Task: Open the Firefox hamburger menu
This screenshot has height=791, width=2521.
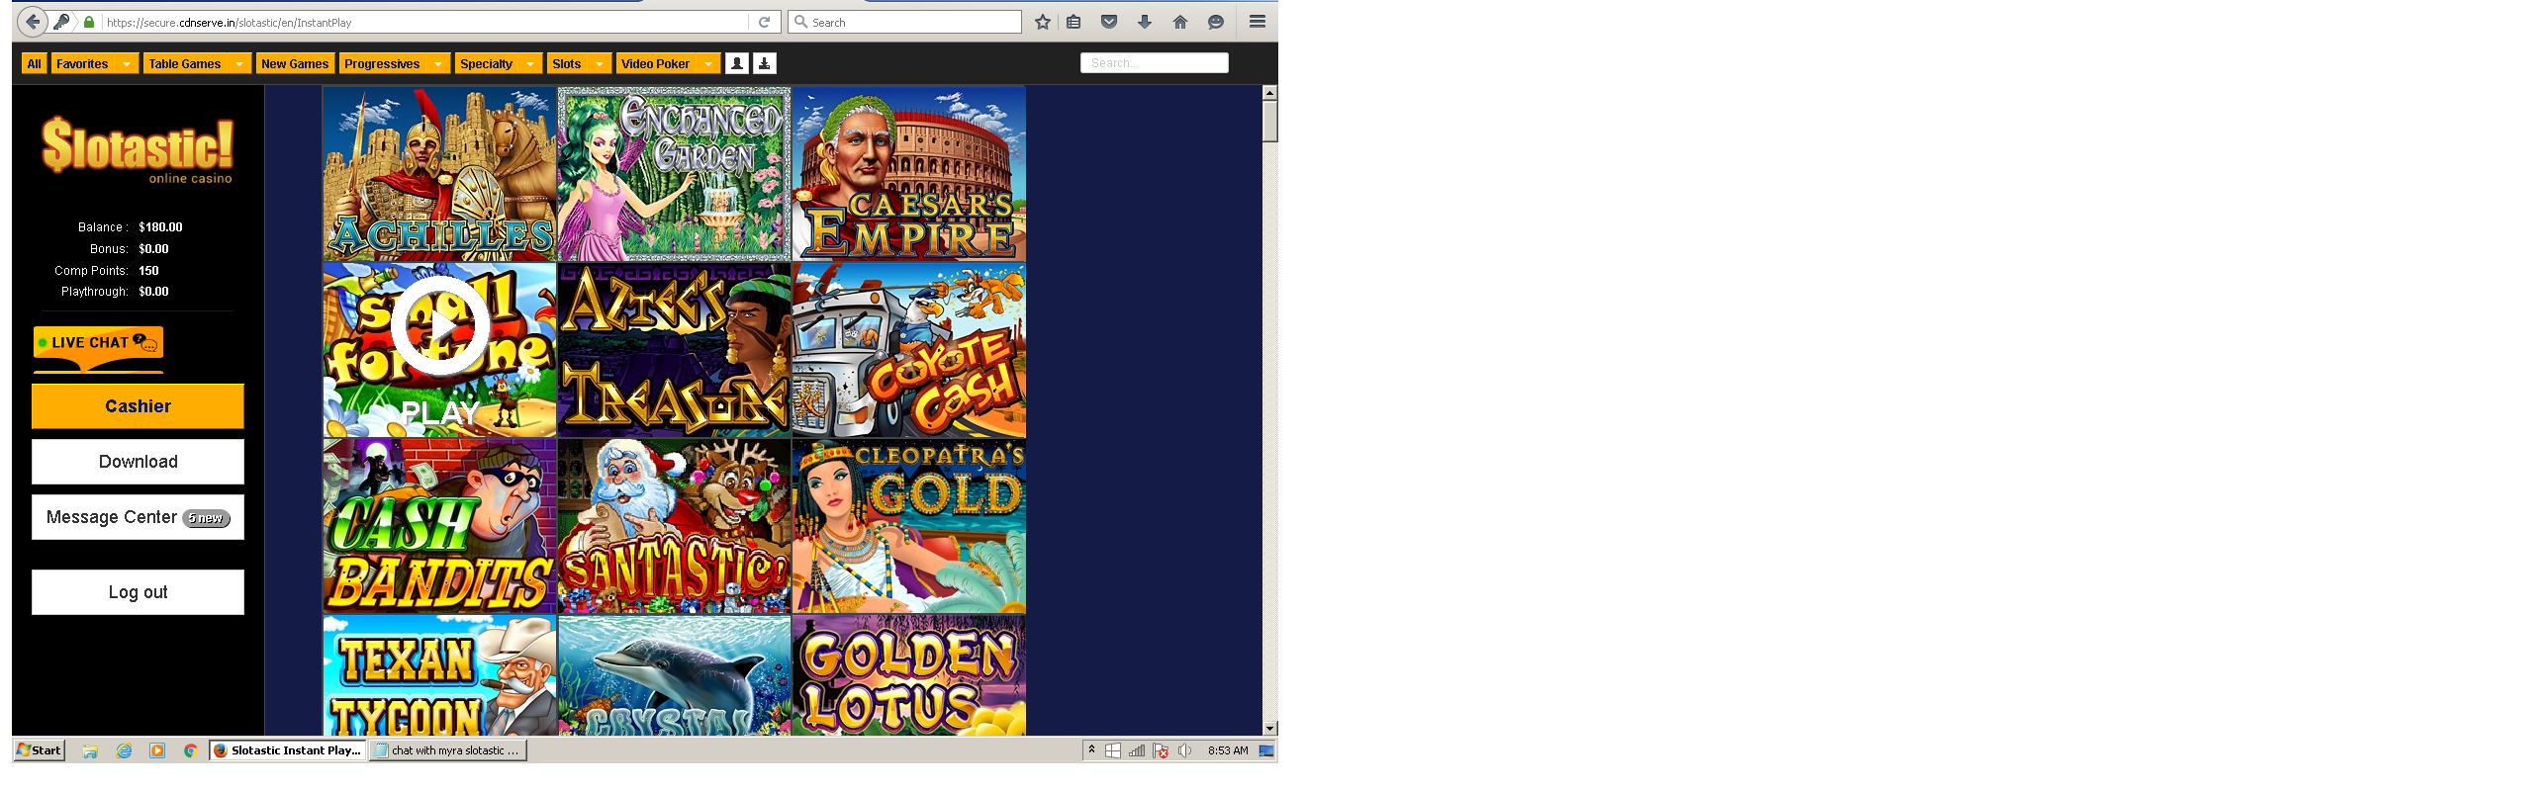Action: click(1257, 22)
